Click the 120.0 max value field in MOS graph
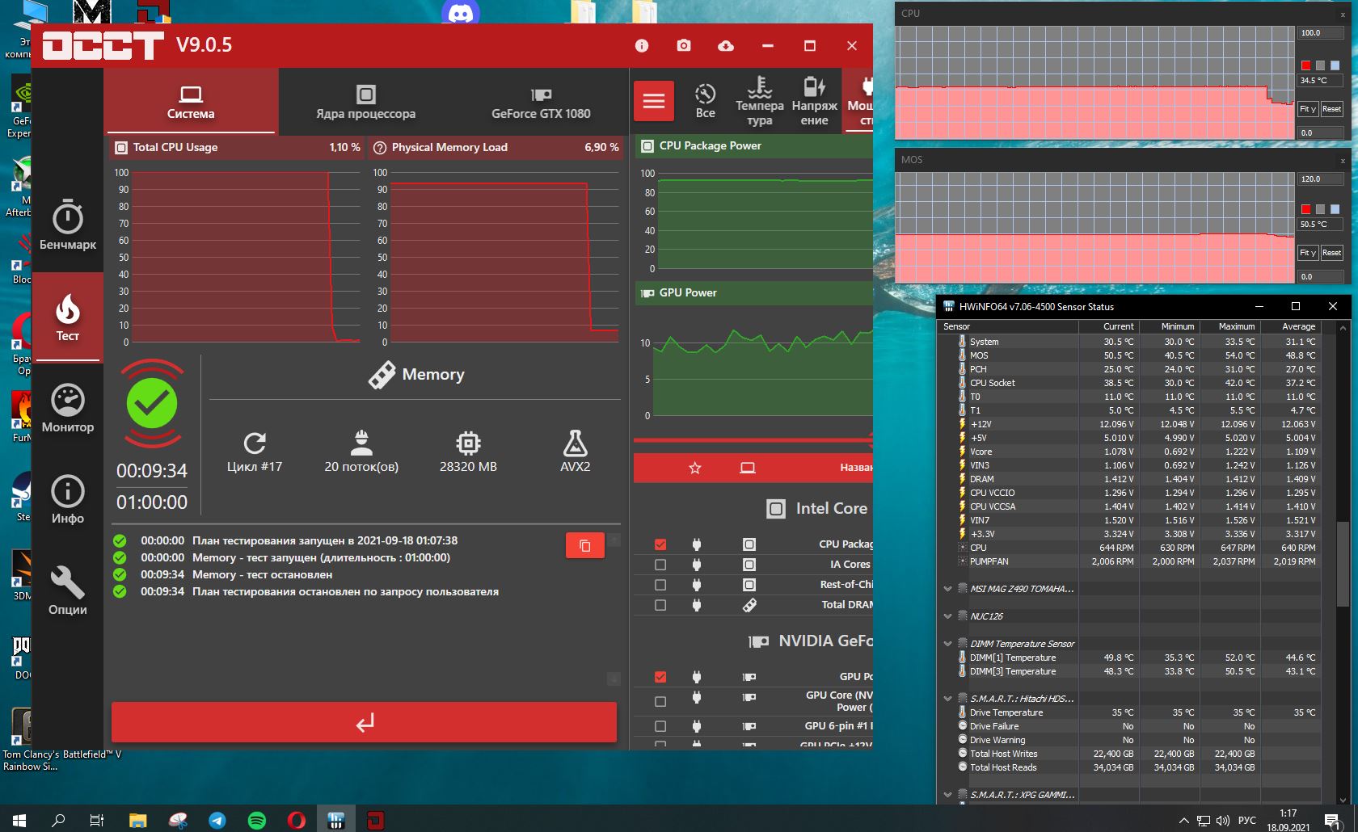1358x832 pixels. pyautogui.click(x=1321, y=179)
